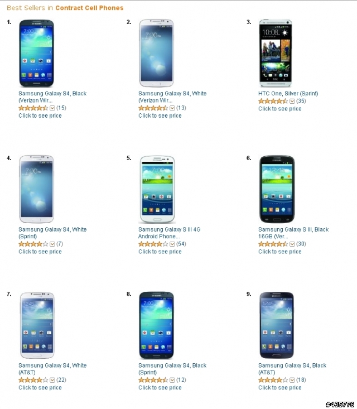
Task: Click the black AT&T Galaxy S4 product image
Action: tap(277, 325)
